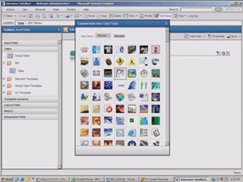243x182 pixels.
Task: Go Up one level in toolbar
Action: (22, 16)
